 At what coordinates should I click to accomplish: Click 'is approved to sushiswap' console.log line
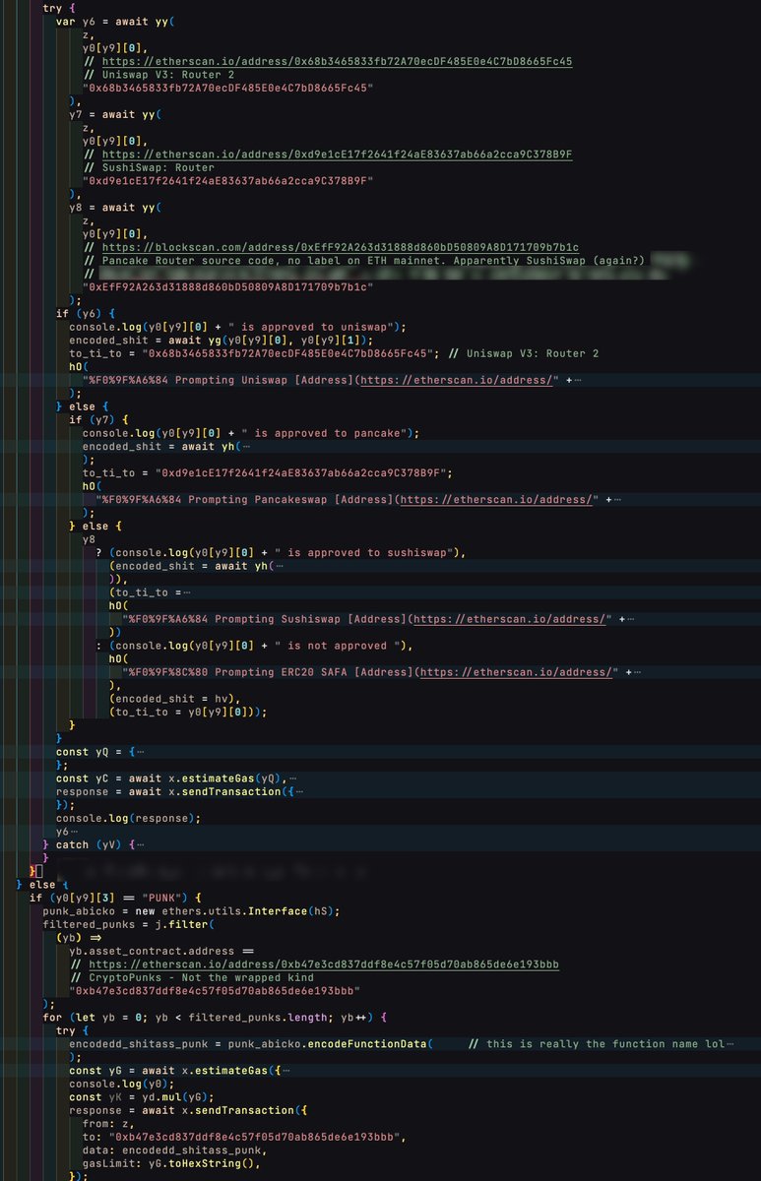coord(287,553)
